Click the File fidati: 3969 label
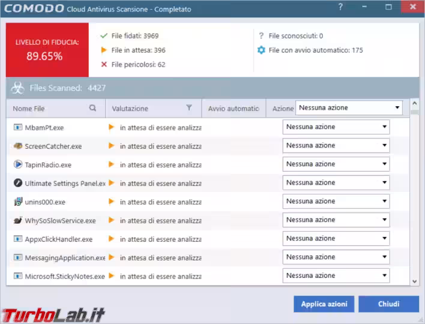The width and height of the screenshot is (425, 324). 135,36
